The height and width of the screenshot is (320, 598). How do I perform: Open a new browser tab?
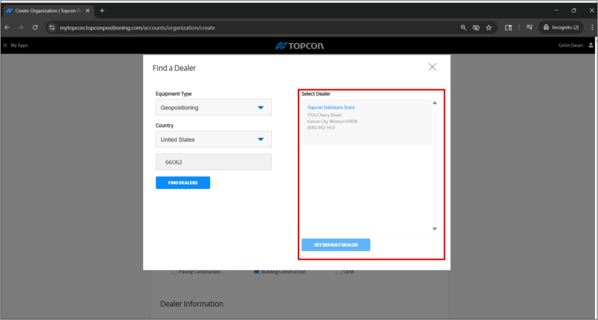click(x=102, y=10)
